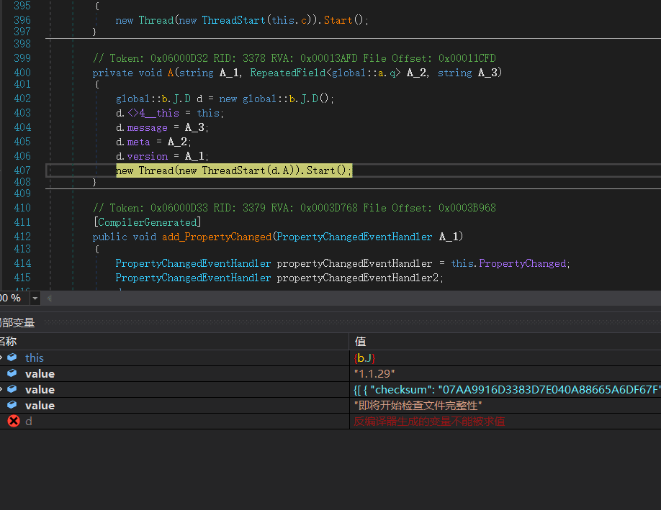Open the zoom percentage dropdown arrow
The width and height of the screenshot is (661, 510).
point(35,299)
